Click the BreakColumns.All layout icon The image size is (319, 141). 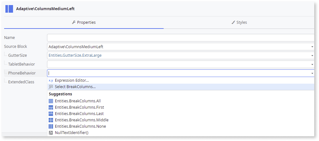[51, 101]
